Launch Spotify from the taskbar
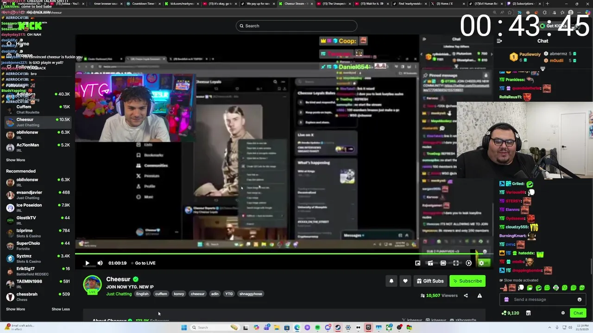Viewport: 593px width, 333px height. 317,327
